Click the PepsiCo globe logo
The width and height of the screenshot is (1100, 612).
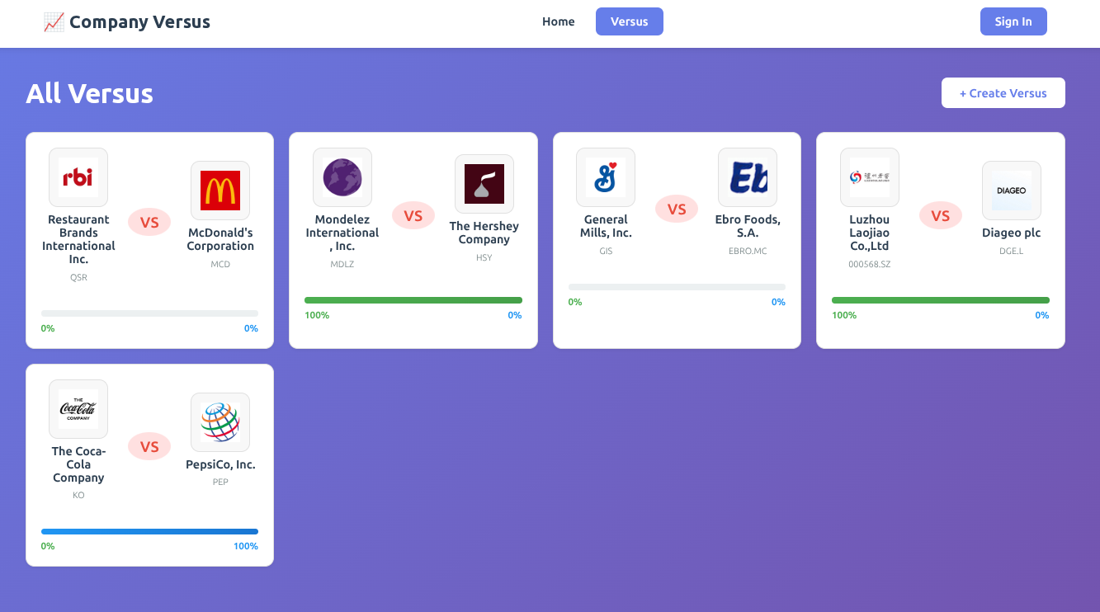click(220, 422)
